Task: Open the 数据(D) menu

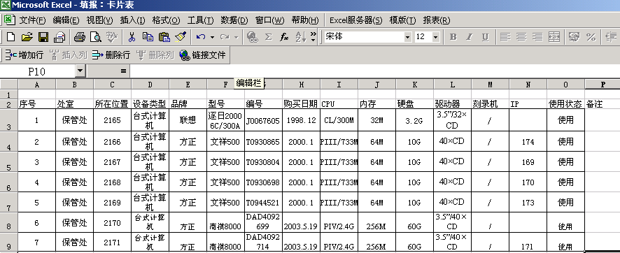Action: point(234,20)
